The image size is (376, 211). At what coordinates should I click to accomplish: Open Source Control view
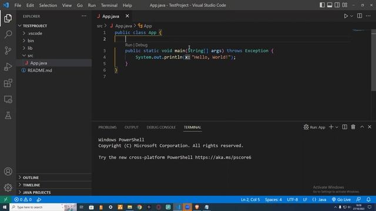tap(8, 50)
